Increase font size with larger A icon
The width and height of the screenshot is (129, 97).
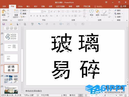coord(51,11)
